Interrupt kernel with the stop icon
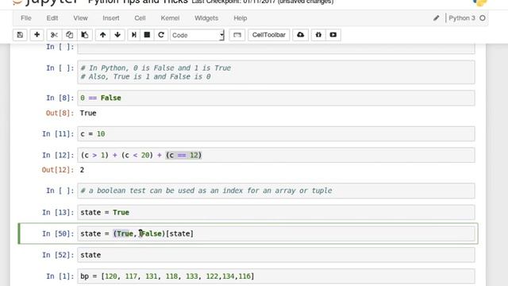Screen dimensions: 508x286 [147, 35]
